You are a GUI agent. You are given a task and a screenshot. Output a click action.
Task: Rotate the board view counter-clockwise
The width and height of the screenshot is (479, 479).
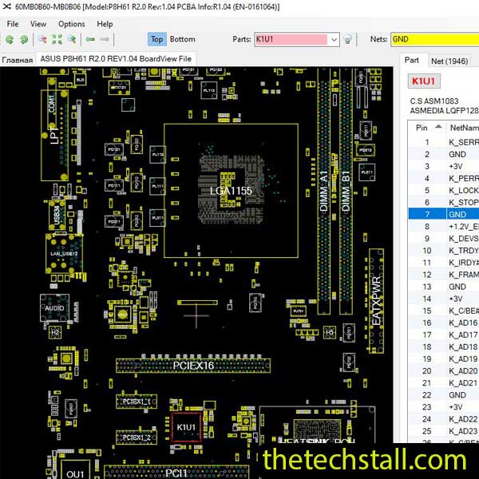tap(10, 39)
